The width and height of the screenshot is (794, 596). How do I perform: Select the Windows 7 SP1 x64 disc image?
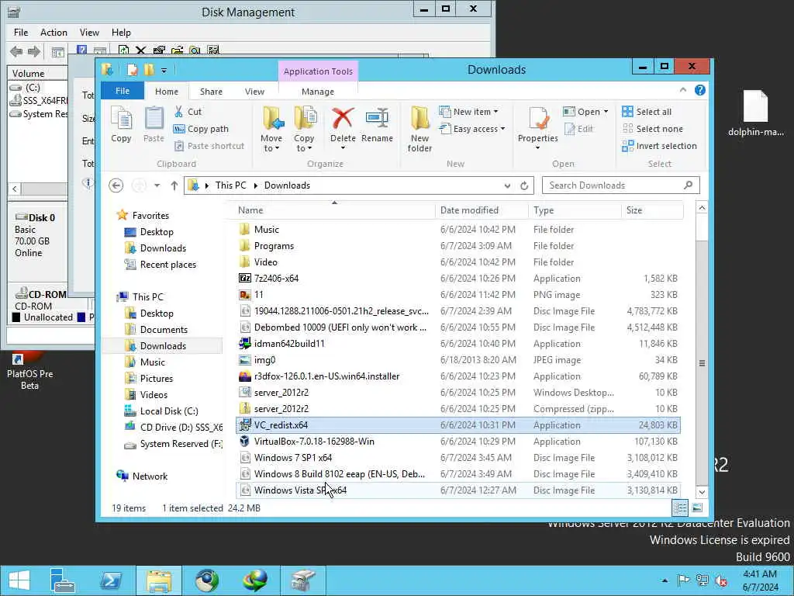[457, 458]
